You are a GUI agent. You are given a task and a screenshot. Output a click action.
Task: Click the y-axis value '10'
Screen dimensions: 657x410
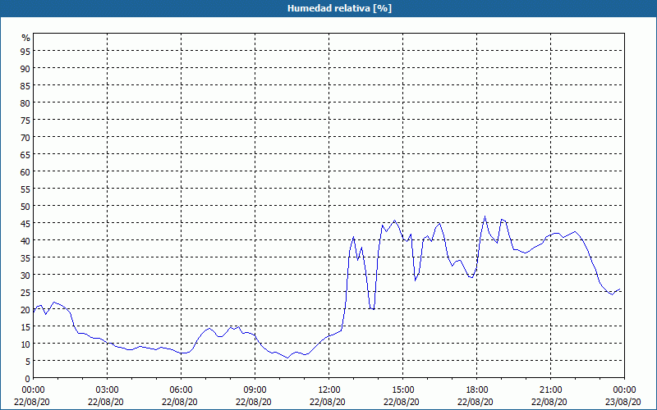click(x=25, y=344)
